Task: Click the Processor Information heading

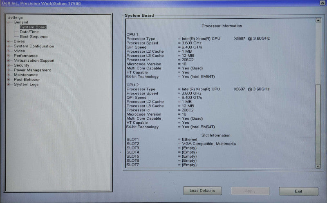Action: [222, 26]
